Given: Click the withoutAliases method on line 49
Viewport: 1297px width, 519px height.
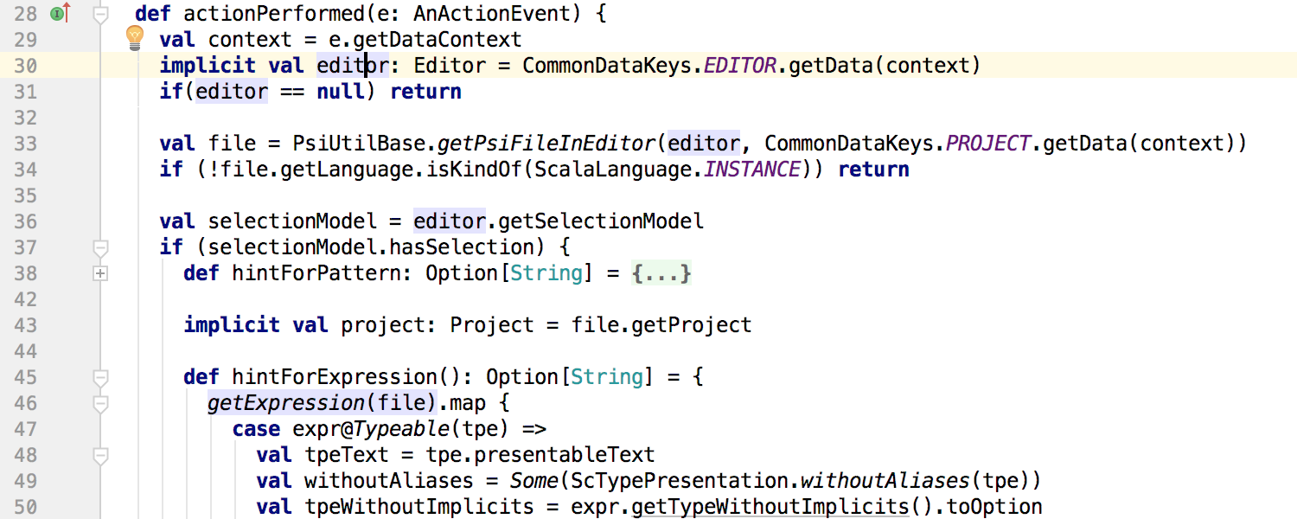Looking at the screenshot, I should pyautogui.click(x=872, y=481).
